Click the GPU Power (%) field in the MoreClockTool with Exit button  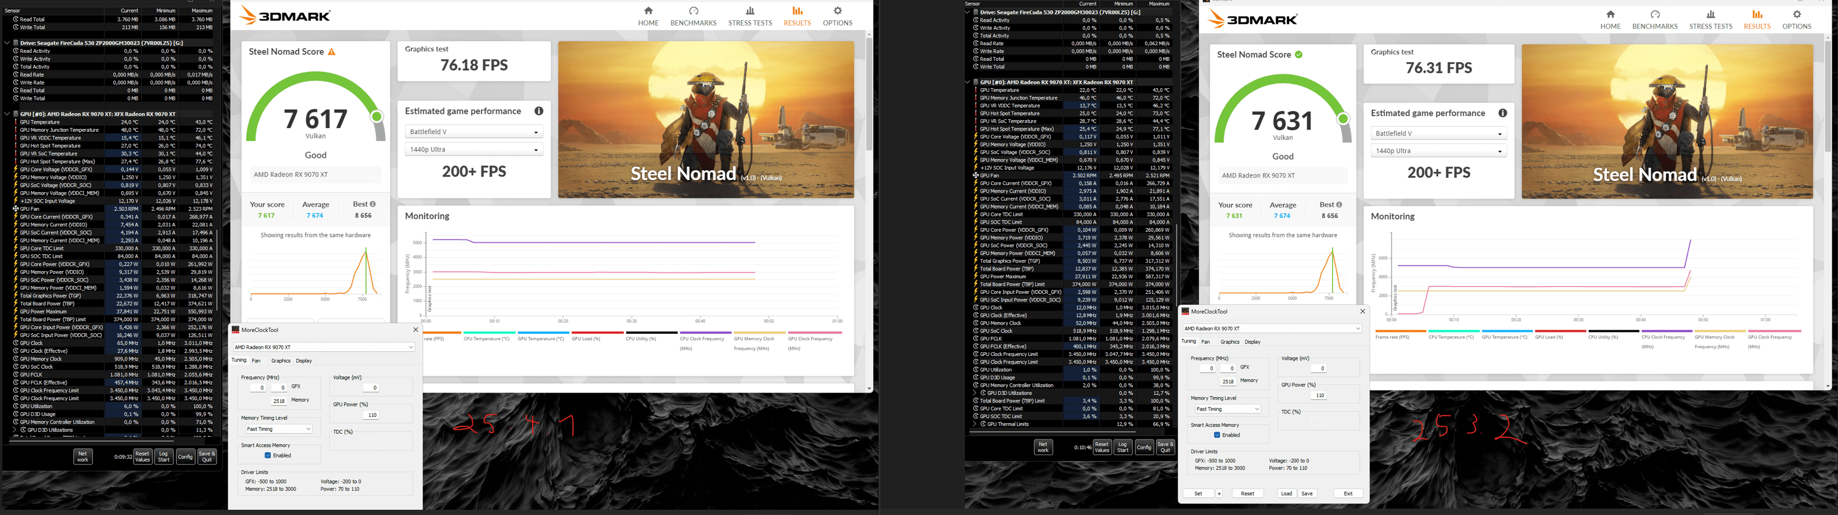[1319, 395]
